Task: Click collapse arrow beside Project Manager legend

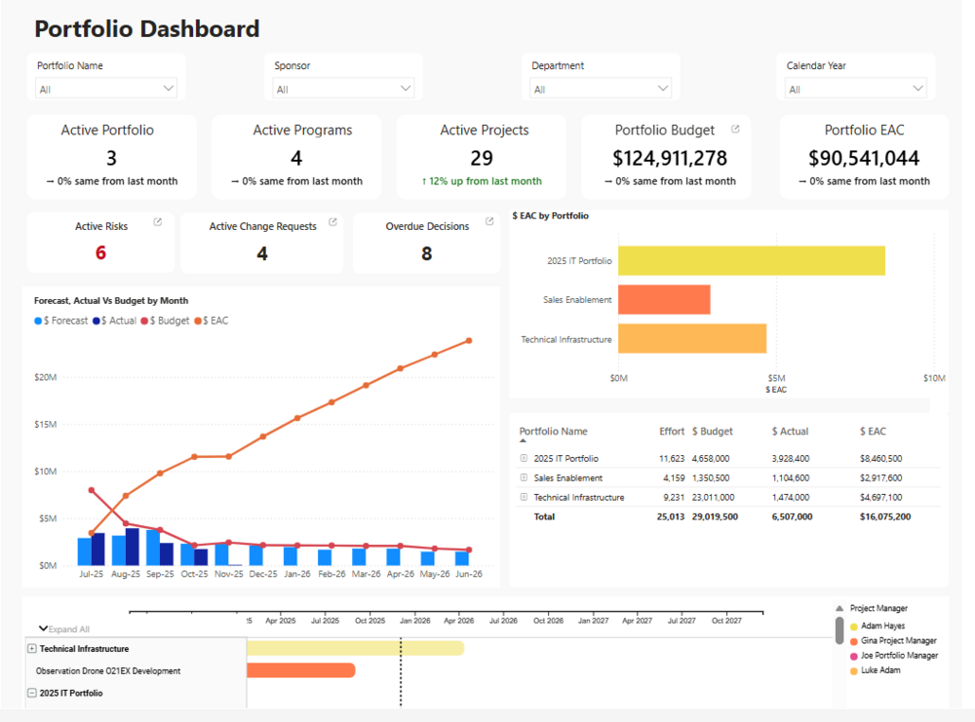Action: [839, 608]
